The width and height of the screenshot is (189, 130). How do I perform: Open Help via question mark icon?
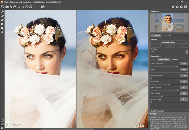tap(177, 7)
